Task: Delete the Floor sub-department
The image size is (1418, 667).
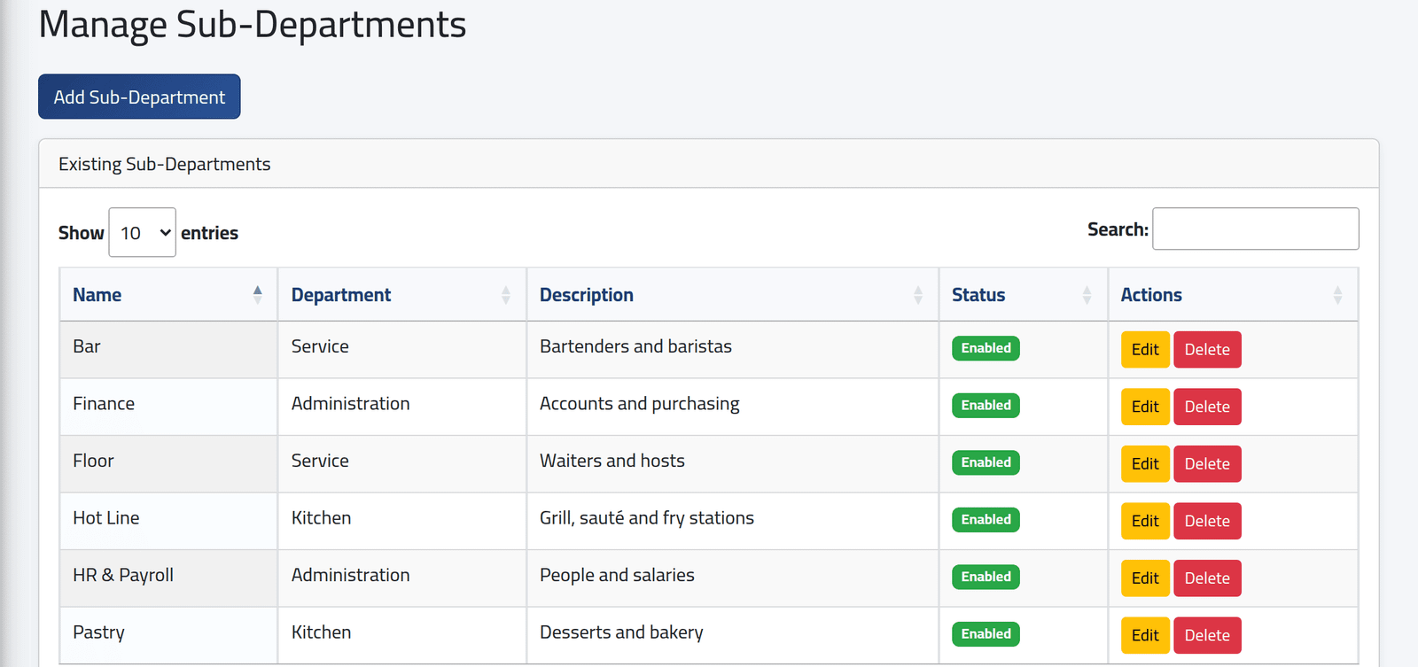Action: point(1207,464)
